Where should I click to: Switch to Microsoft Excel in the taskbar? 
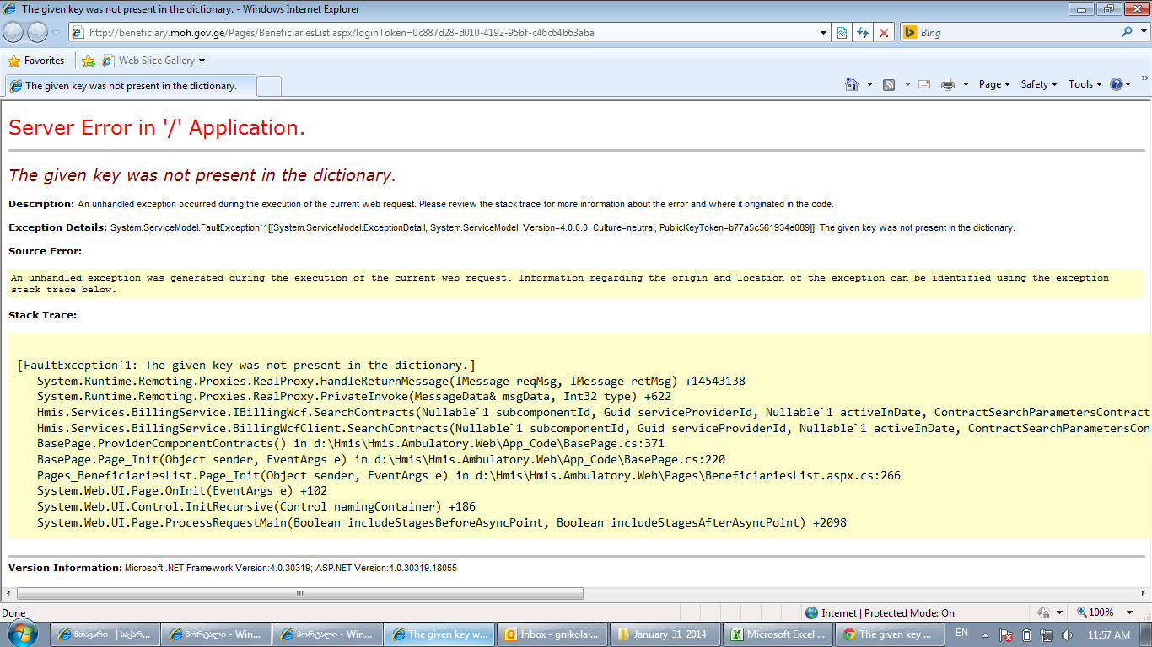click(779, 634)
